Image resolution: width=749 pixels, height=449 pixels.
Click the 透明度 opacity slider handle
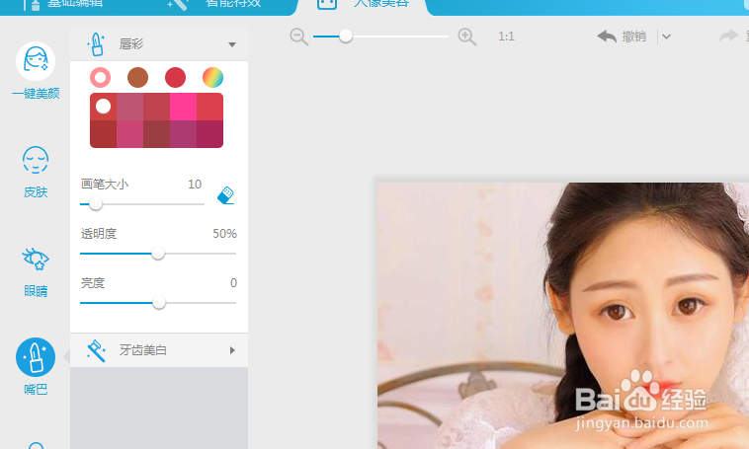coord(158,254)
